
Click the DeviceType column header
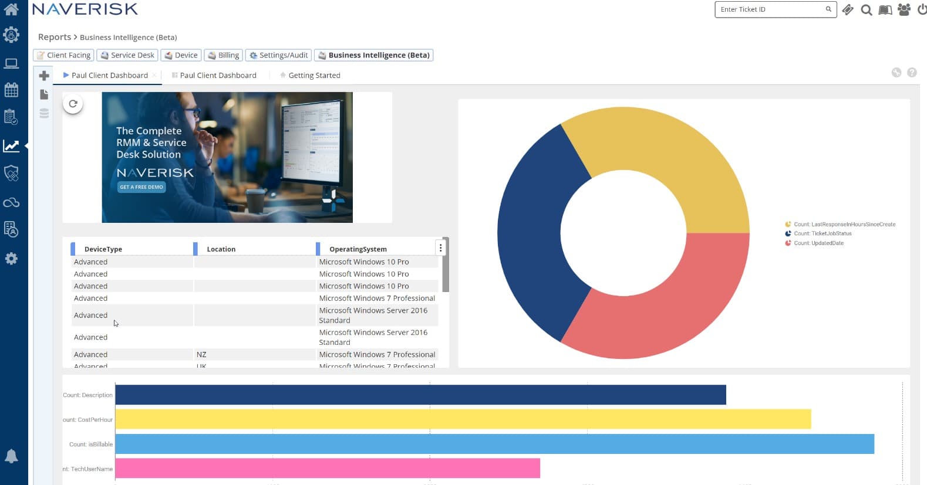pos(103,249)
